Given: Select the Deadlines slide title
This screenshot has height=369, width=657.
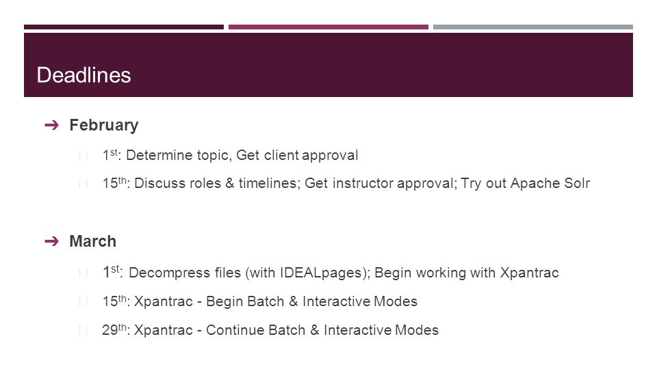Looking at the screenshot, I should tap(83, 75).
